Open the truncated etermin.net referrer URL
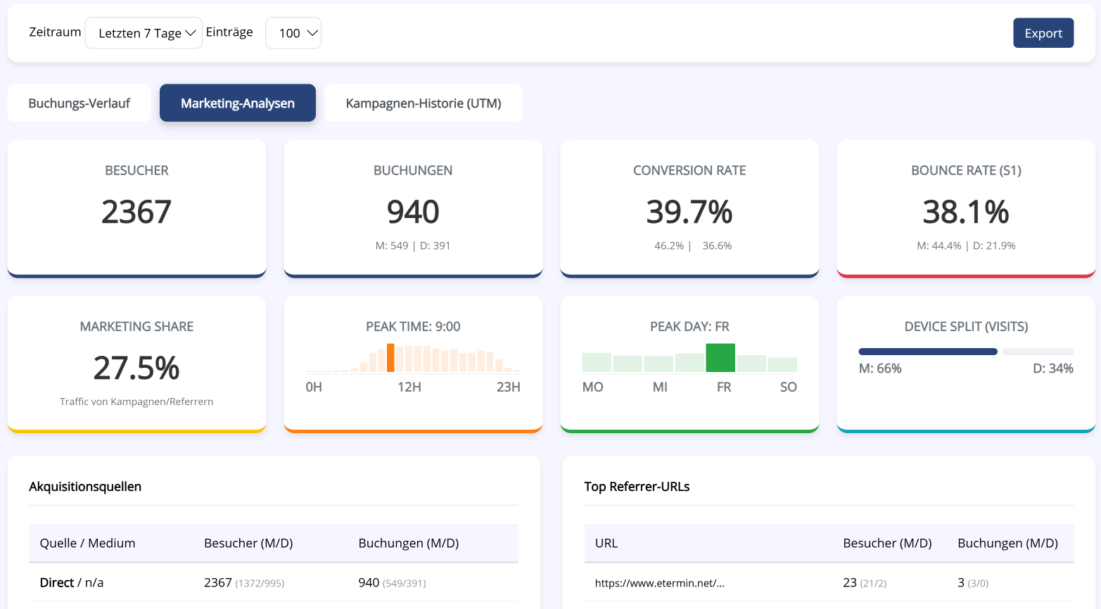The image size is (1101, 609). tap(659, 582)
